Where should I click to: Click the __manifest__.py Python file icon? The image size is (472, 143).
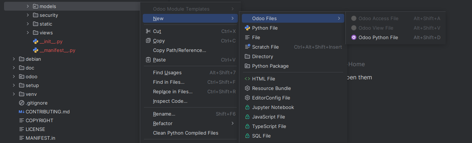pyautogui.click(x=36, y=50)
